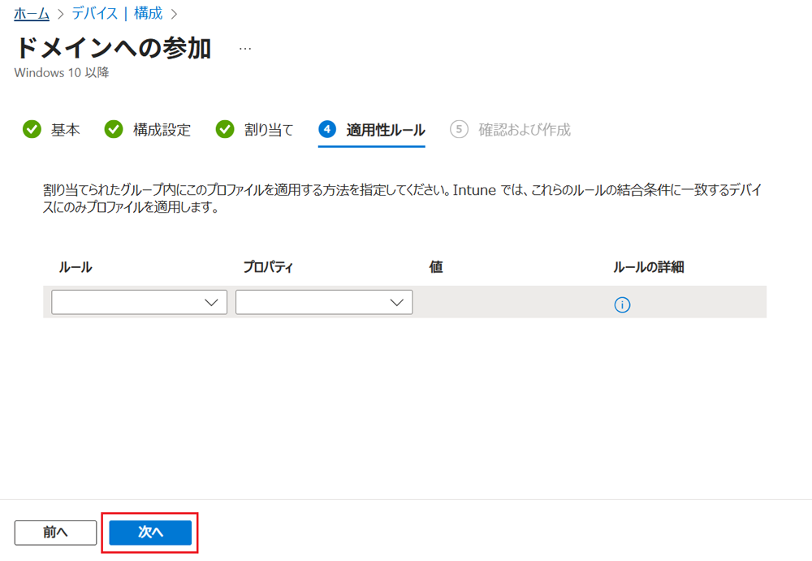Go back to the 基本 step
The height and width of the screenshot is (561, 812).
(65, 130)
